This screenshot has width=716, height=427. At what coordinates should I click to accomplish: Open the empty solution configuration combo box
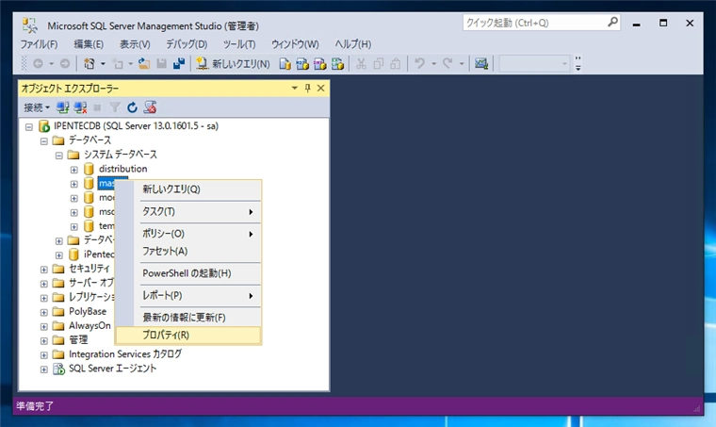534,63
